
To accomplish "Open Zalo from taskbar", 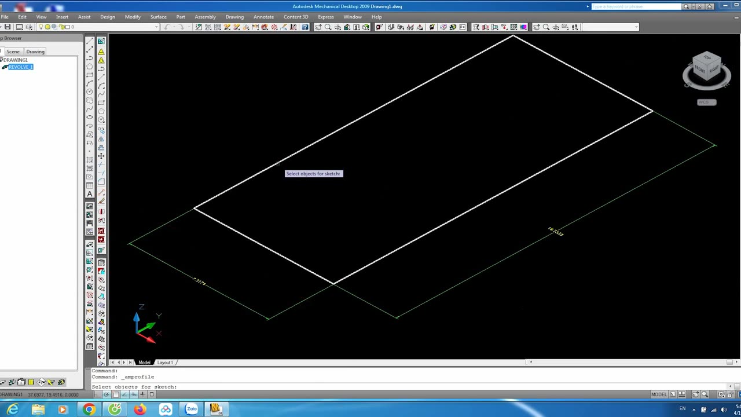I will pos(191,409).
